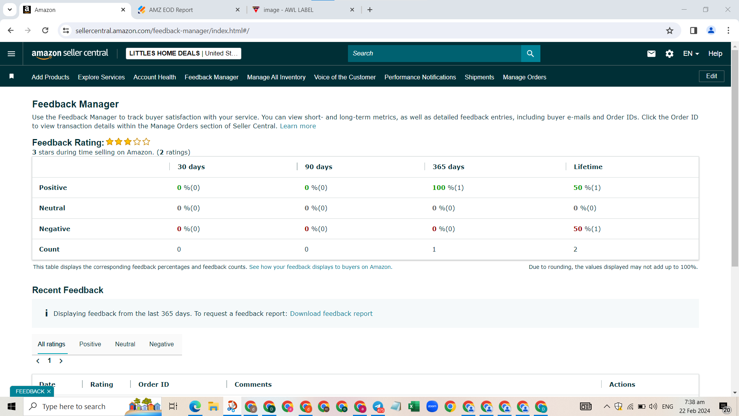
Task: Open Excel from the taskbar
Action: [414, 406]
